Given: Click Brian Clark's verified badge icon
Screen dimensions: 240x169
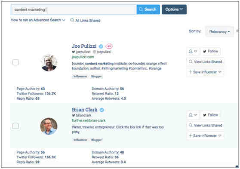Looking at the screenshot, I should 102,110.
